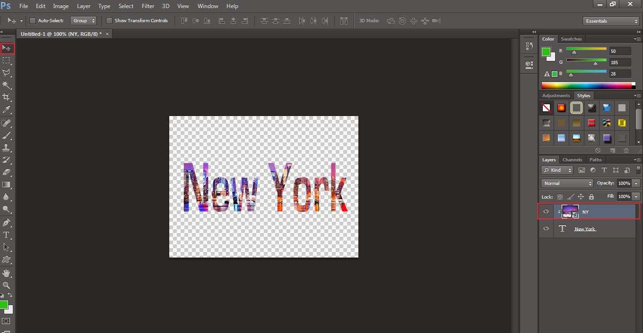The width and height of the screenshot is (643, 333).
Task: Select the Rectangular Marquee tool
Action: (7, 60)
